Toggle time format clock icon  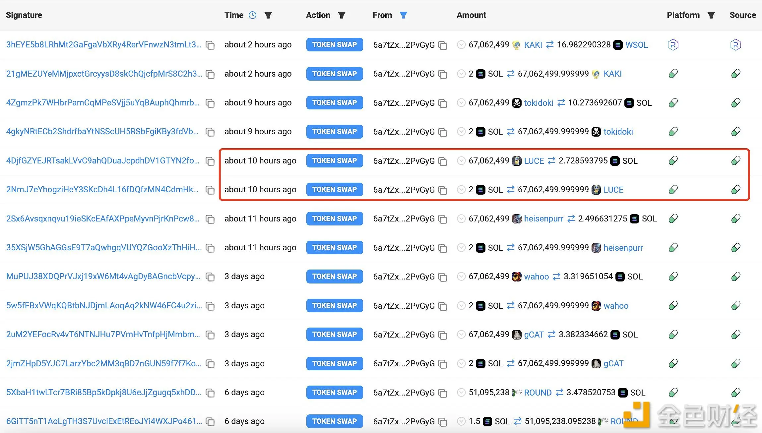tap(253, 15)
